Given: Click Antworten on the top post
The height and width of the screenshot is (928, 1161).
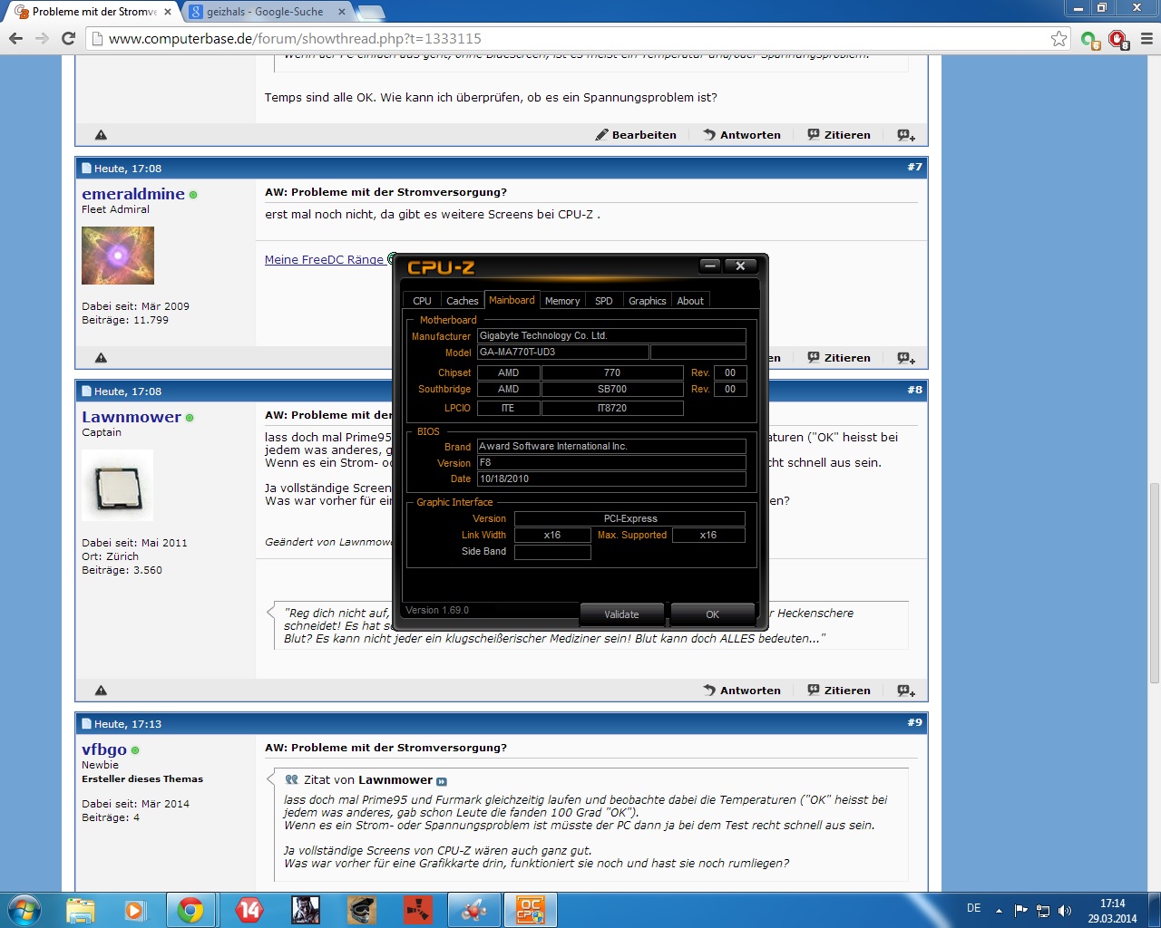Looking at the screenshot, I should tap(742, 135).
